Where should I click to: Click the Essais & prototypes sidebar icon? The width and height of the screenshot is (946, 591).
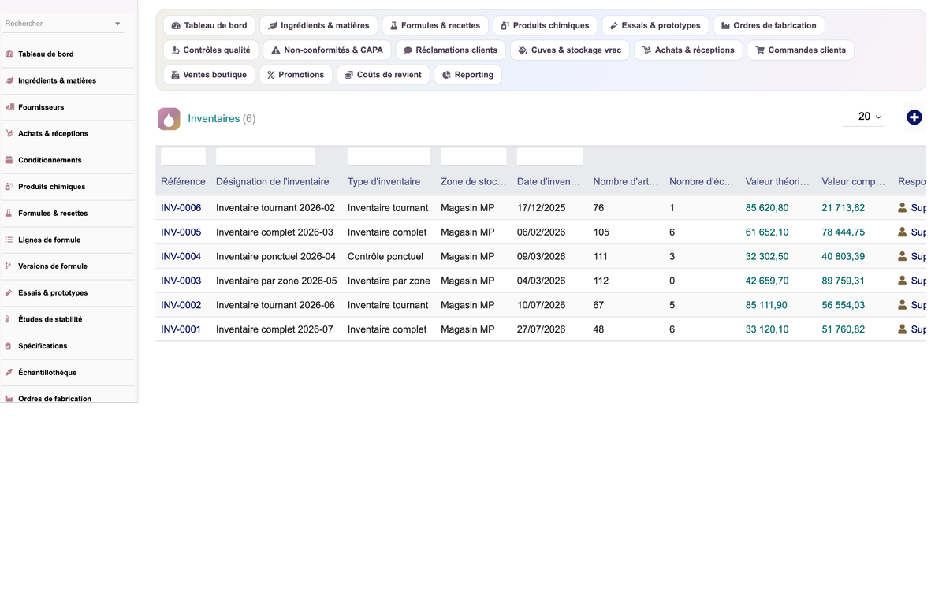(x=9, y=292)
